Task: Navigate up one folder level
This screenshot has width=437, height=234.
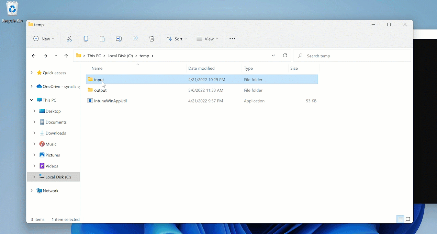Action: [66, 56]
